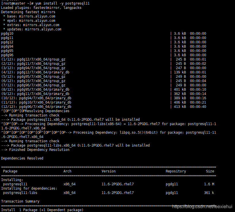This screenshot has width=235, height=212.
Task: Click the 'Size' column header
Action: pyautogui.click(x=210, y=171)
